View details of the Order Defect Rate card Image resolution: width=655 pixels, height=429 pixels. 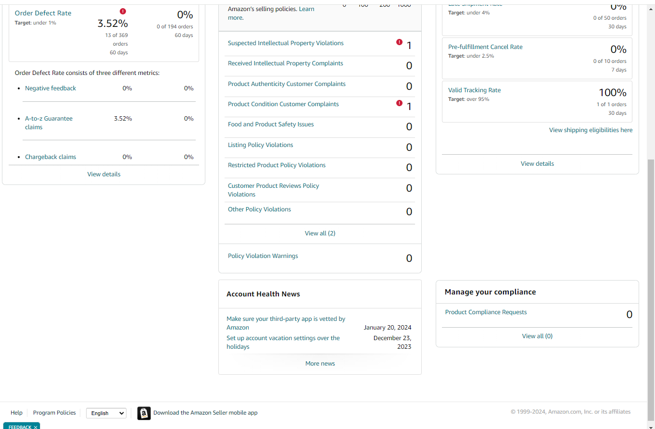tap(104, 174)
